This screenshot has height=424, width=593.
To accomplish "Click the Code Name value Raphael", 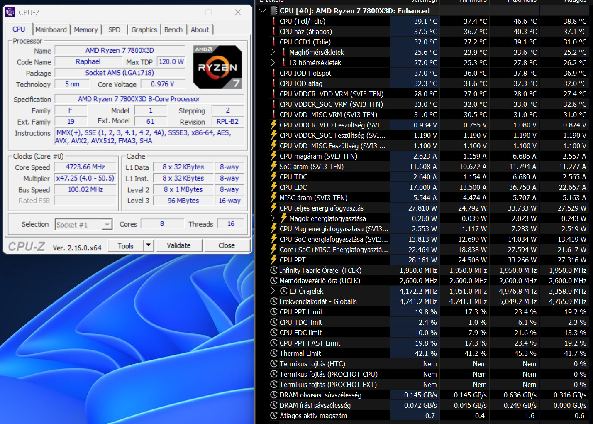I will tap(88, 61).
